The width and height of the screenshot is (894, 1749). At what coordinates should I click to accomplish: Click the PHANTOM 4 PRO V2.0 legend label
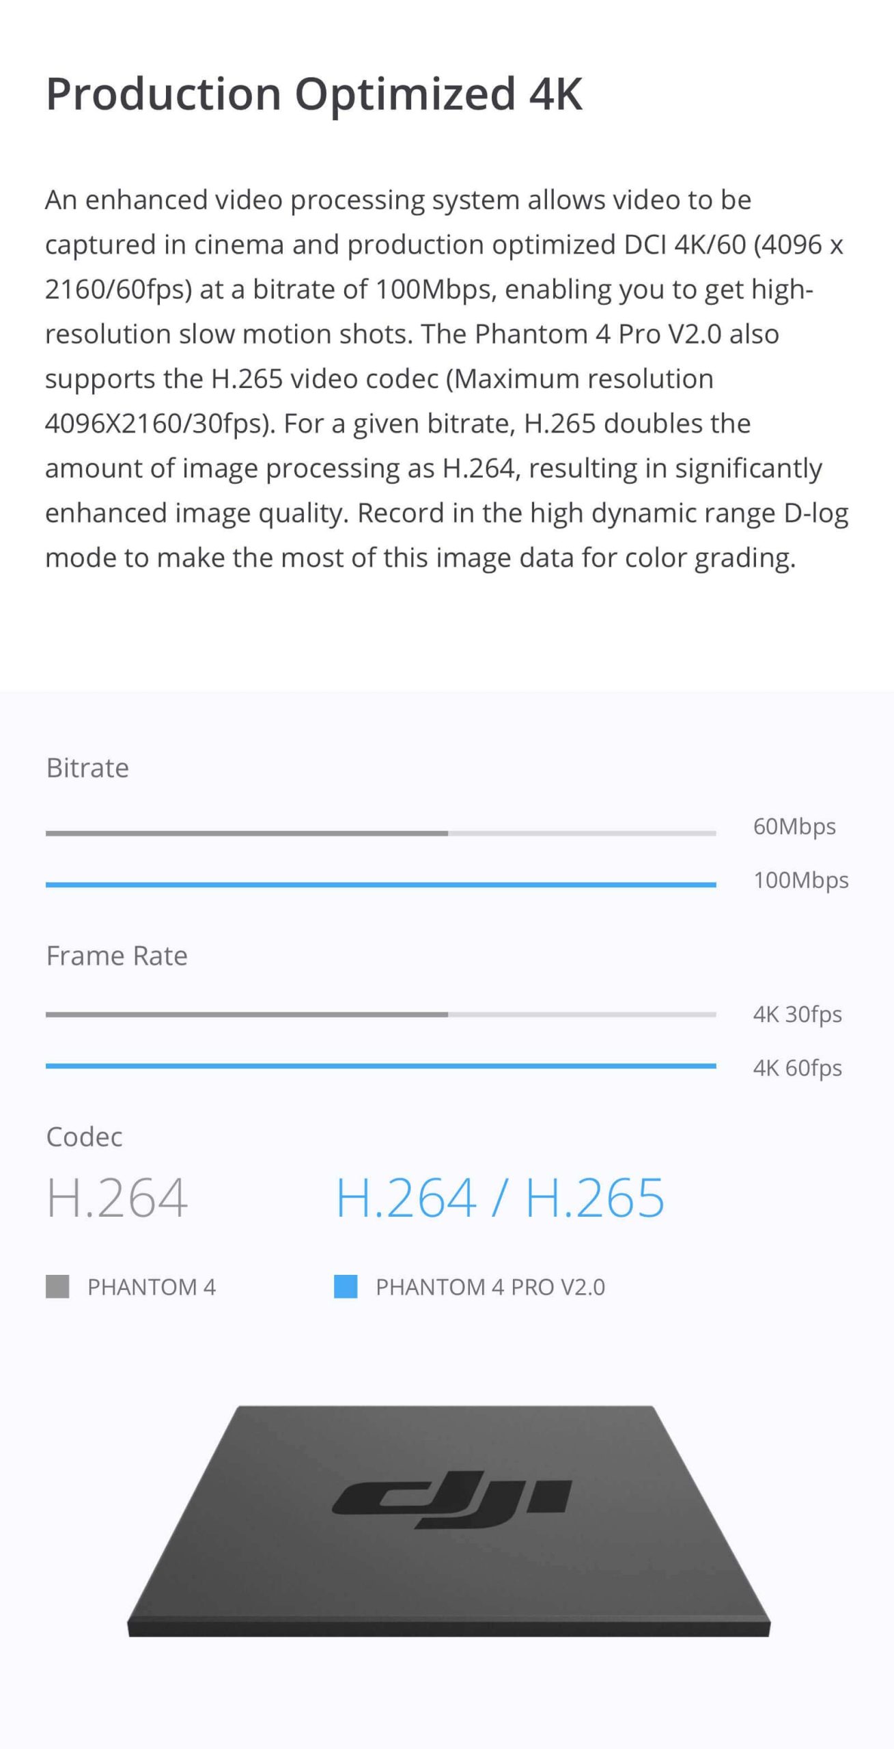click(x=490, y=1287)
